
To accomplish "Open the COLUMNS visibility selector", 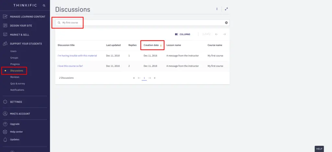I will pos(183,34).
